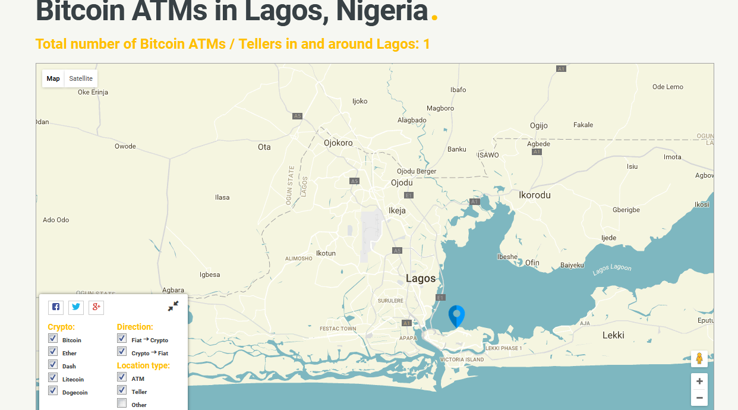Share the page on Twitter
The image size is (738, 410).
[76, 307]
